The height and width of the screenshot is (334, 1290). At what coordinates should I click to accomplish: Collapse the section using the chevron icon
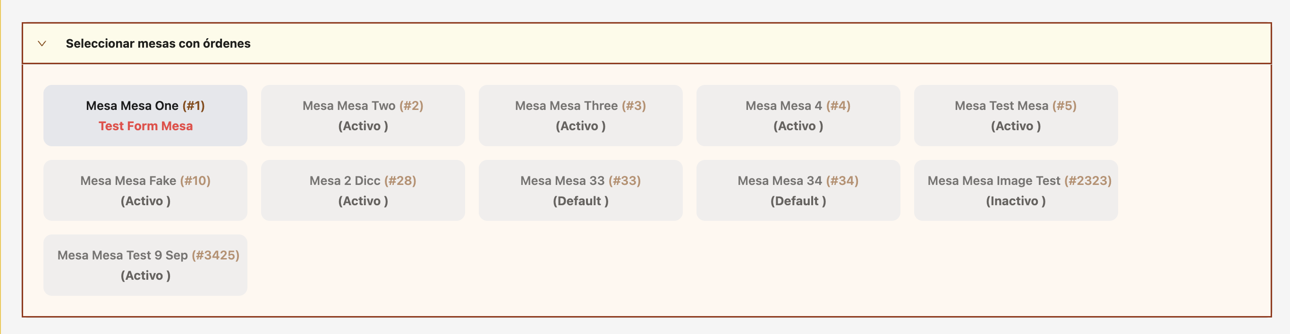(42, 43)
